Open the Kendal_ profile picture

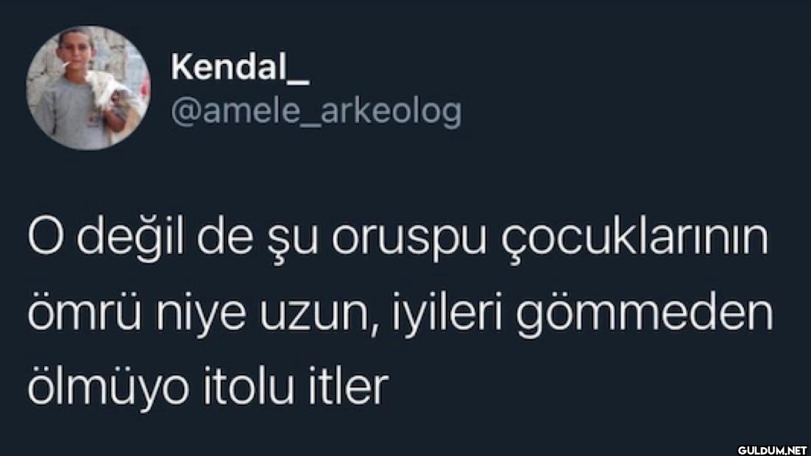(x=88, y=88)
